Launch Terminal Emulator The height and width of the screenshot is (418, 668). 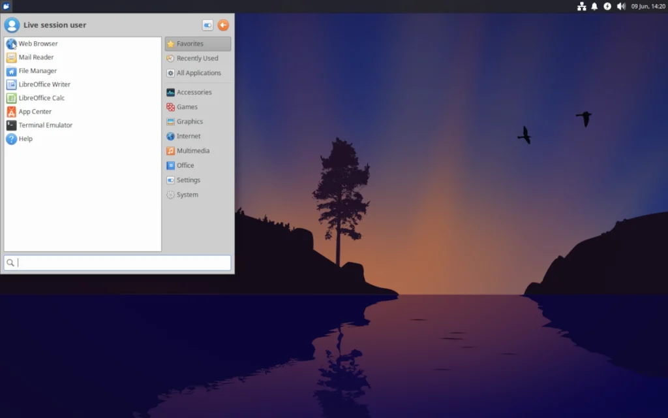click(x=83, y=125)
